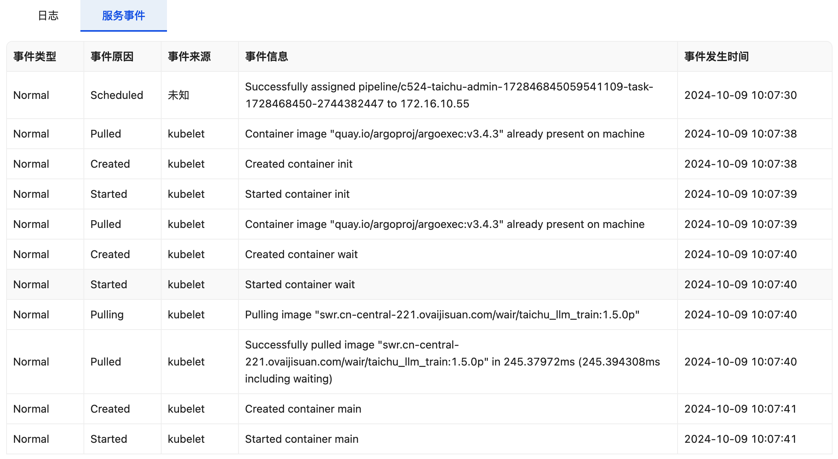Select the Pulling image taichu_llm_train message
The image size is (838, 459).
(x=442, y=314)
